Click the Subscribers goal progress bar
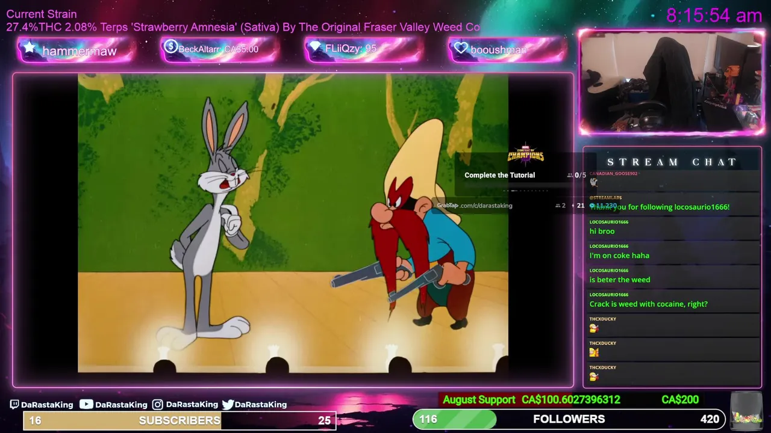Screen dimensions: 771x433 click(179, 420)
